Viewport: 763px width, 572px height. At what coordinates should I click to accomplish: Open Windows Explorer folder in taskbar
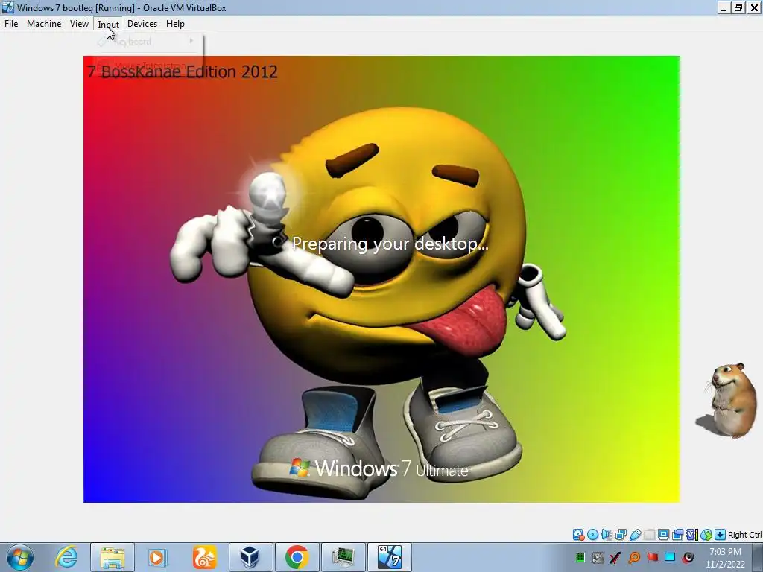pos(113,557)
